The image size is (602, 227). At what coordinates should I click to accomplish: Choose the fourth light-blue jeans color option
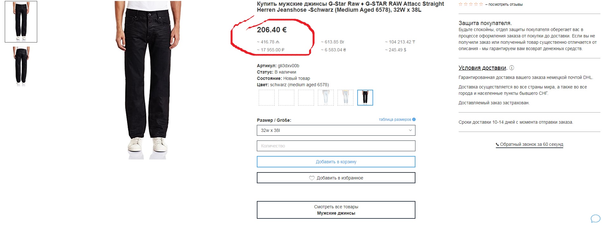(x=325, y=98)
